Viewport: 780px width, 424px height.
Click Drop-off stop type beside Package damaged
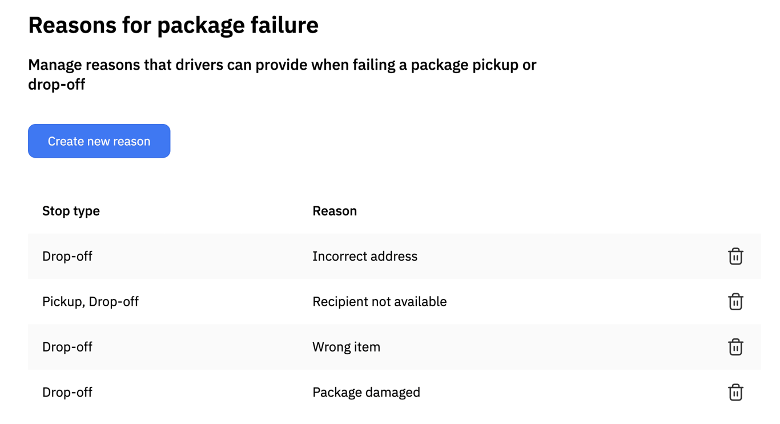point(67,392)
